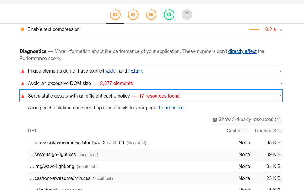The height and width of the screenshot is (190, 304).
Task: Expand the excessive DOM size audit chevron
Action: point(280,84)
